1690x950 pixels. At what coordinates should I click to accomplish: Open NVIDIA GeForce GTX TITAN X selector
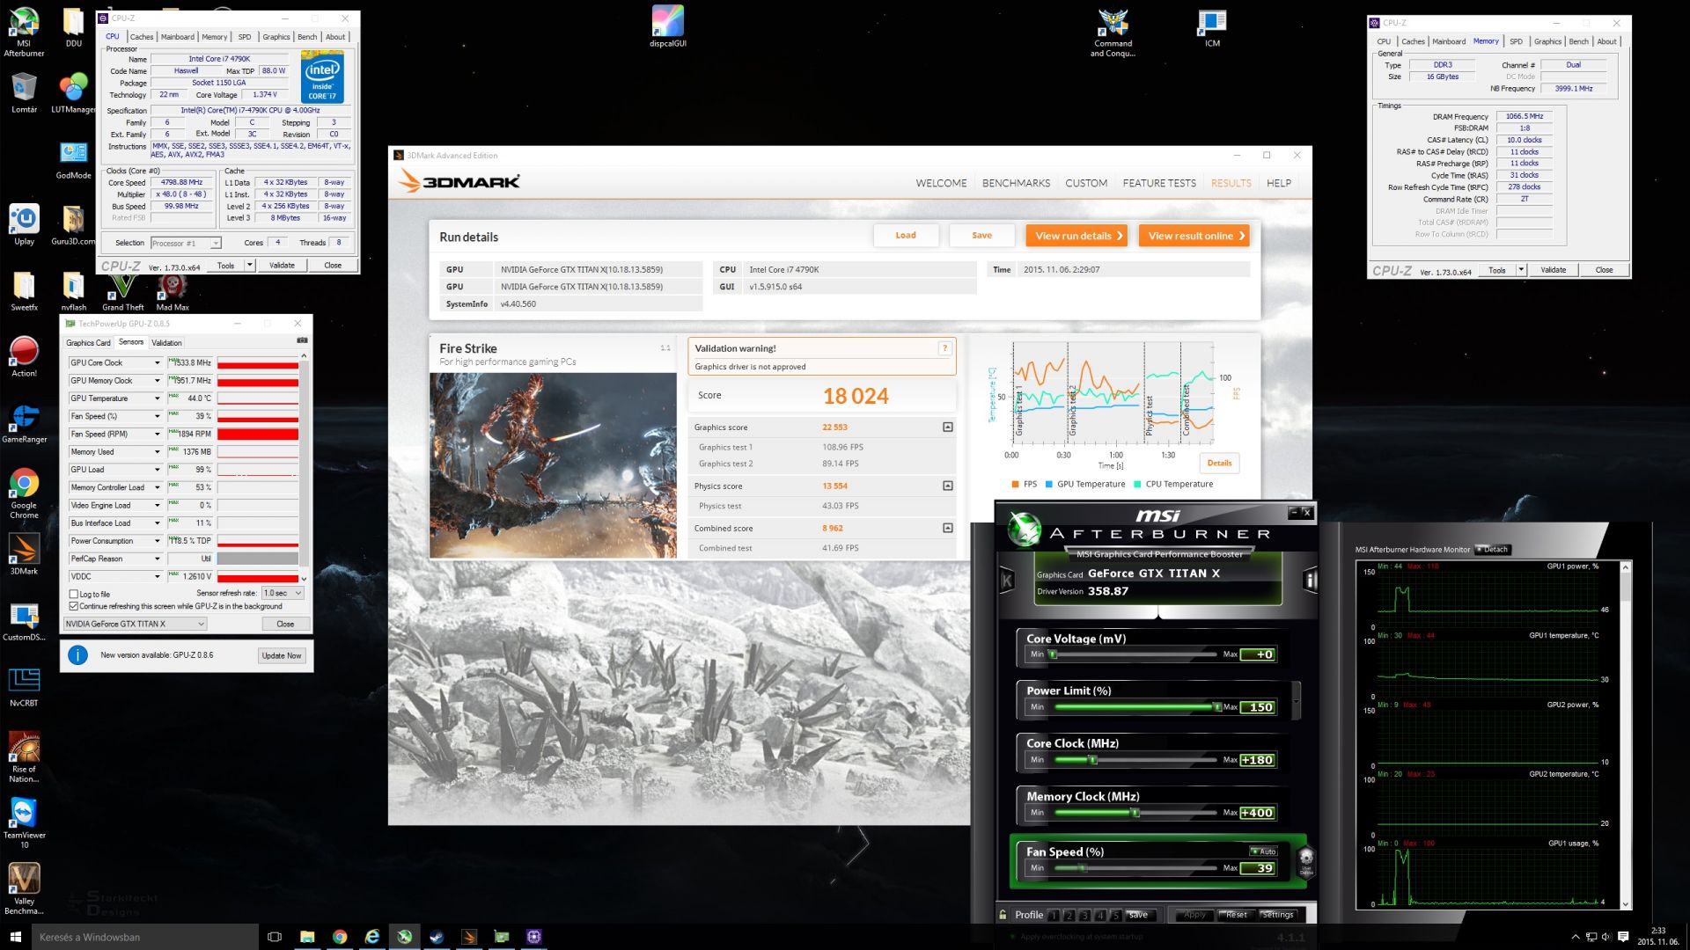(x=136, y=624)
